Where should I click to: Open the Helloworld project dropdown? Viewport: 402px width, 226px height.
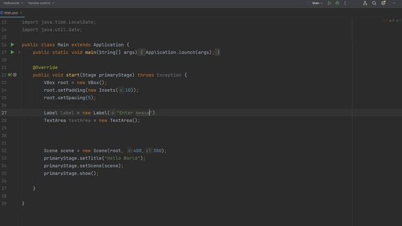pyautogui.click(x=13, y=3)
